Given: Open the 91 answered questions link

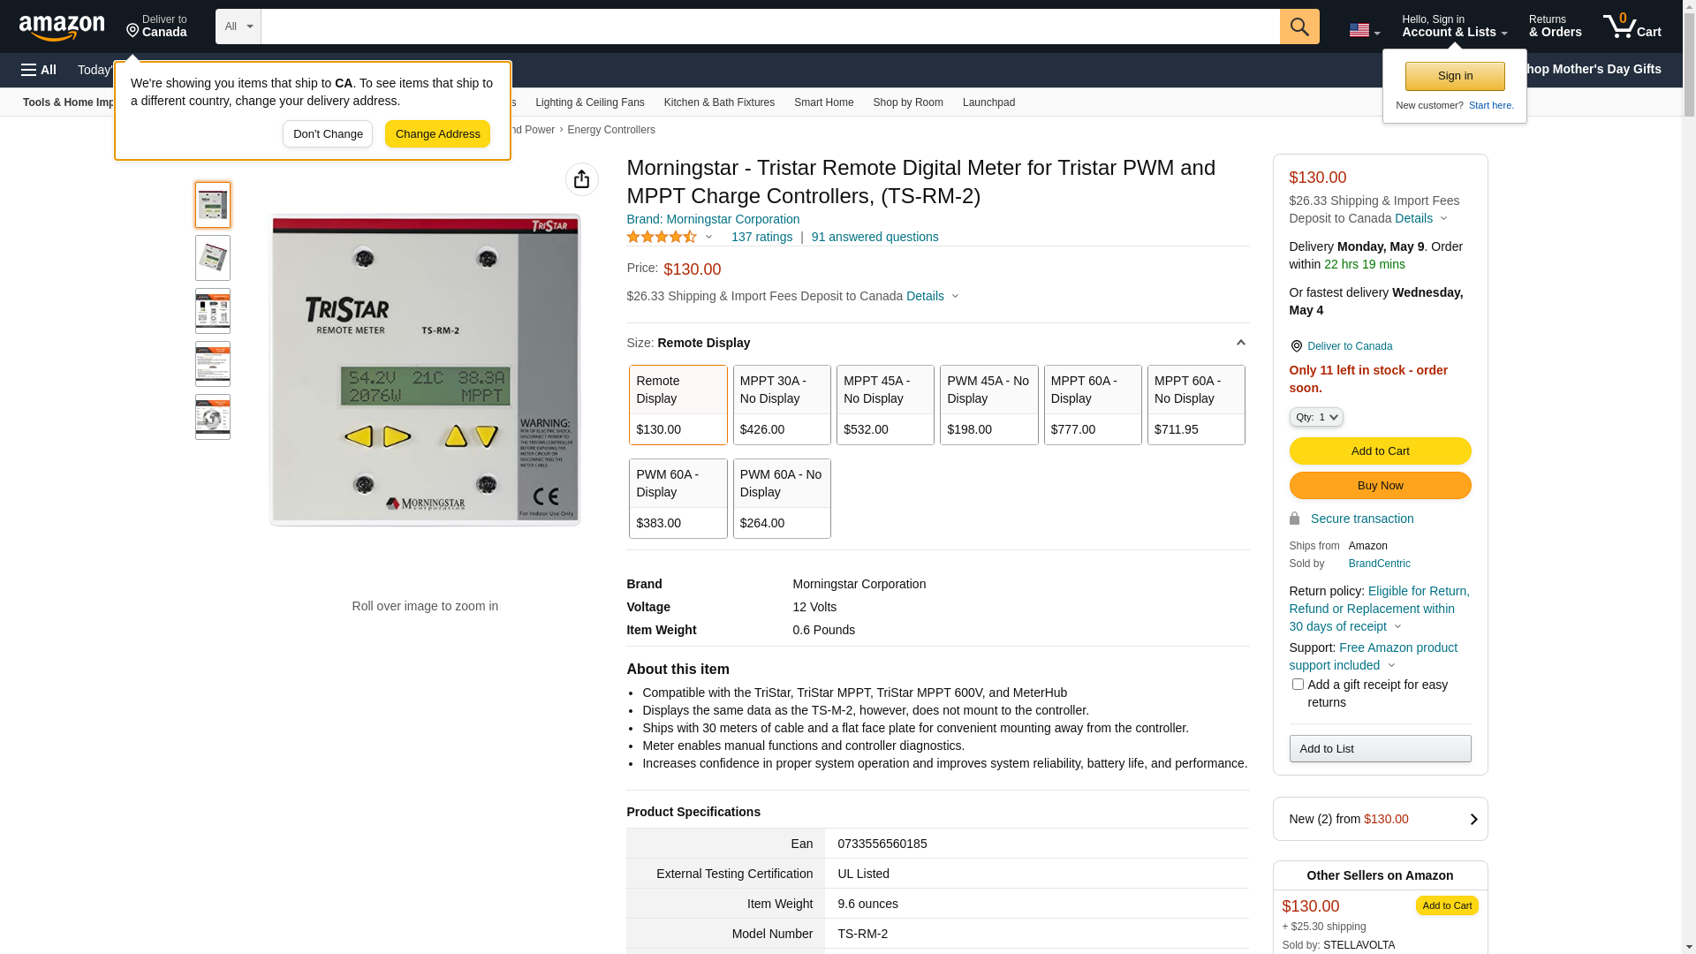Looking at the screenshot, I should click(x=874, y=237).
